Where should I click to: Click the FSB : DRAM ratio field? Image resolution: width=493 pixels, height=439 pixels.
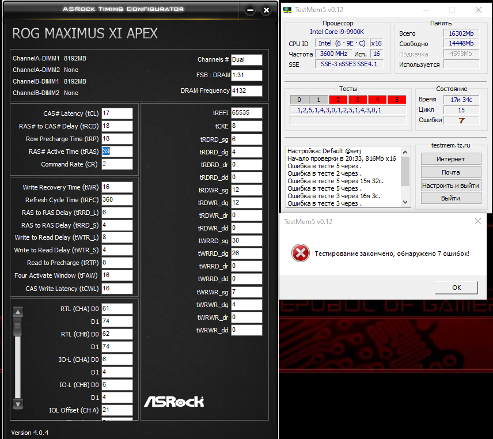[246, 75]
